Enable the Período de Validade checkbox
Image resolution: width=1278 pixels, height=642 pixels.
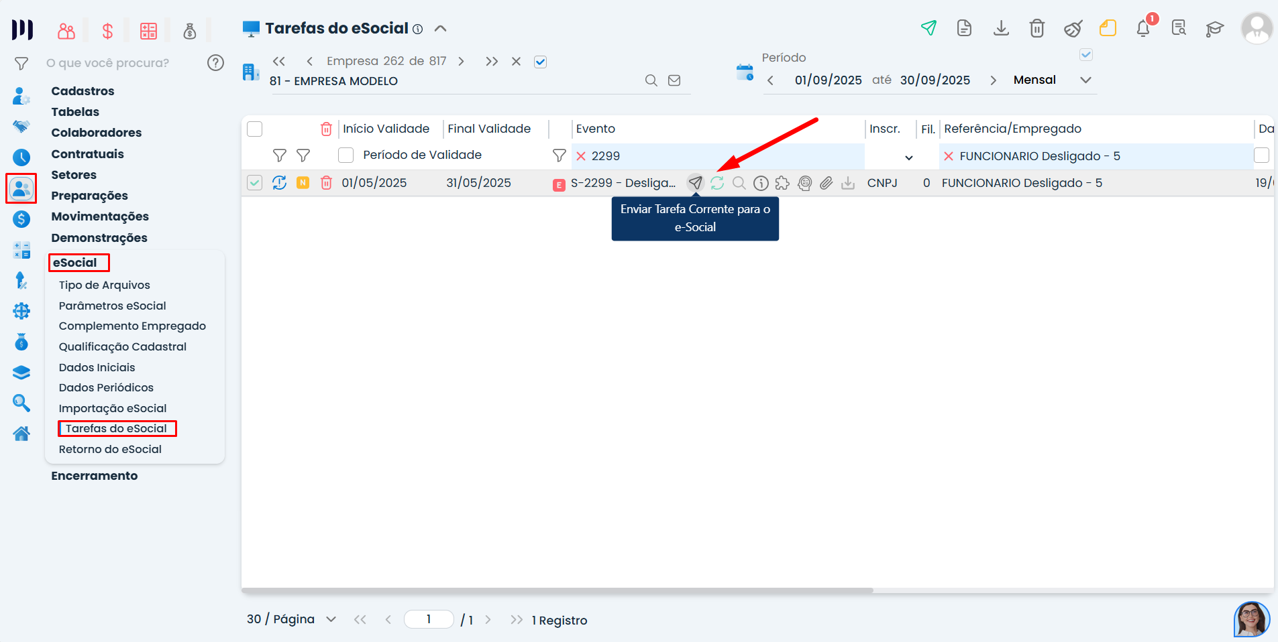(x=346, y=155)
